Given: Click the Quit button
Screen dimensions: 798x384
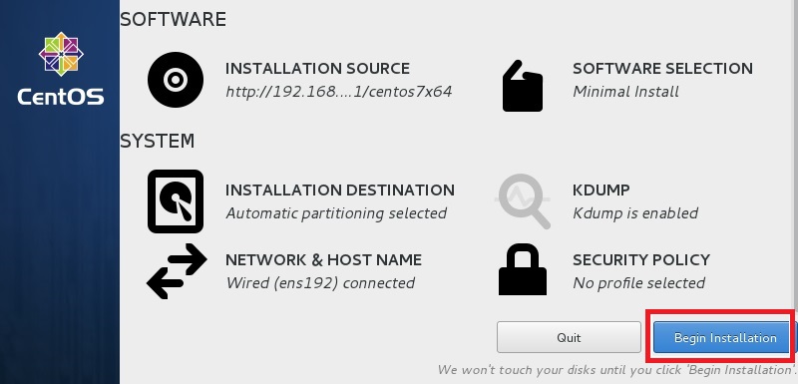Looking at the screenshot, I should point(569,337).
